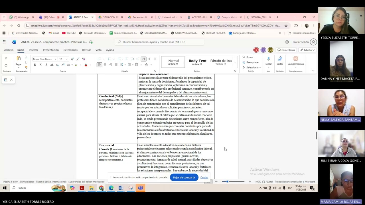365x205 pixels.
Task: Click the Word search box
Action: coord(159,42)
